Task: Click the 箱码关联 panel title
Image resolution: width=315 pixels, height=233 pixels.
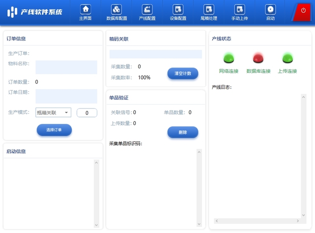Action: pyautogui.click(x=119, y=39)
